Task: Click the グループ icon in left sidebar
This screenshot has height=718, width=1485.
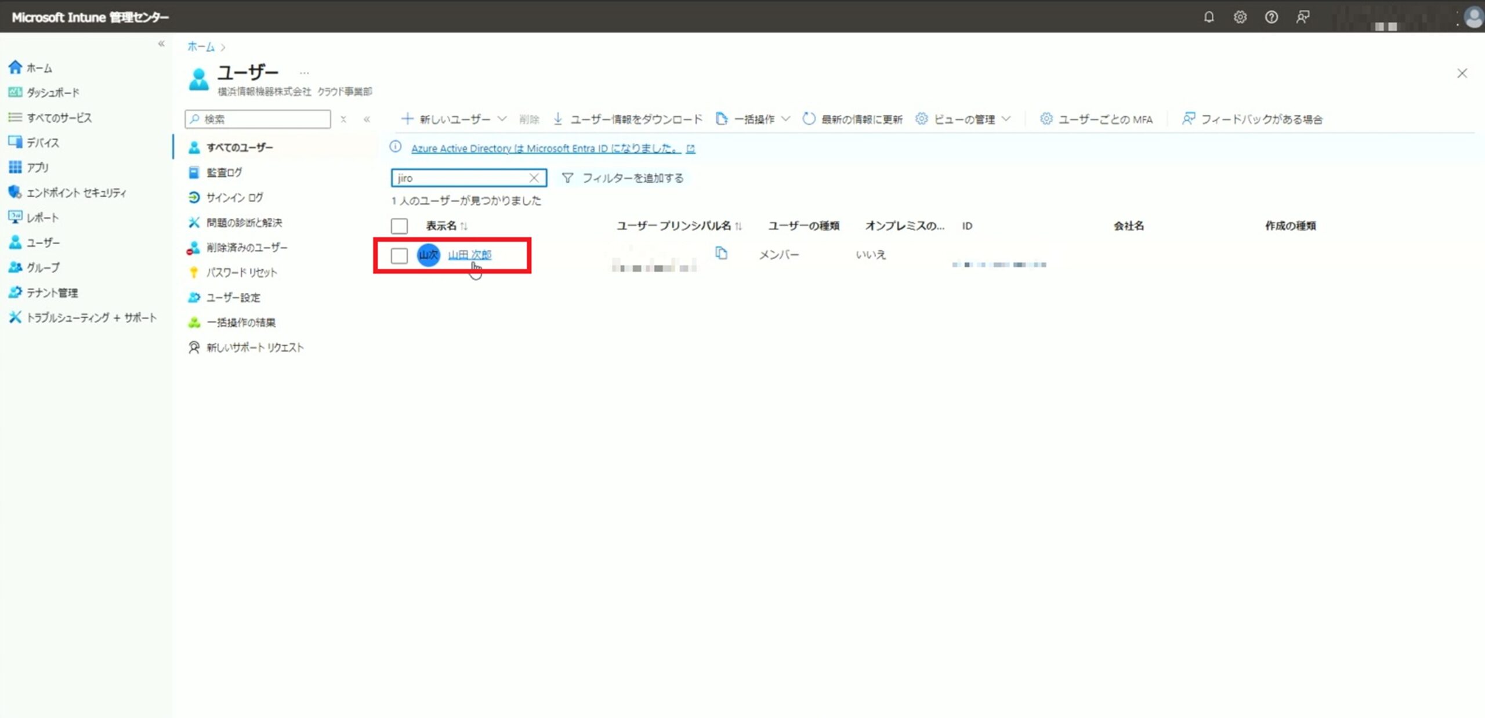Action: click(15, 267)
